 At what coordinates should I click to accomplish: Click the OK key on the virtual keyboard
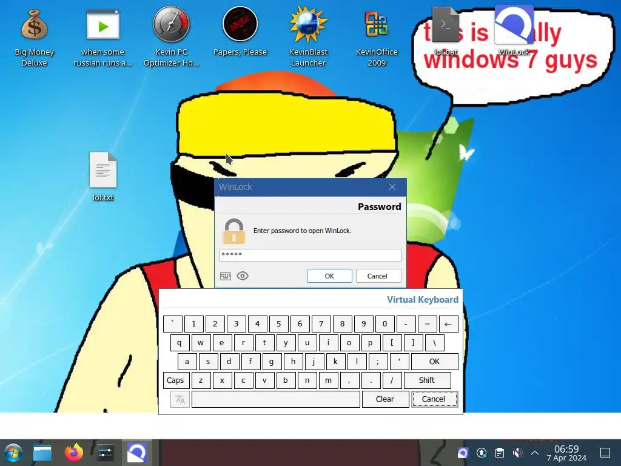pyautogui.click(x=434, y=362)
